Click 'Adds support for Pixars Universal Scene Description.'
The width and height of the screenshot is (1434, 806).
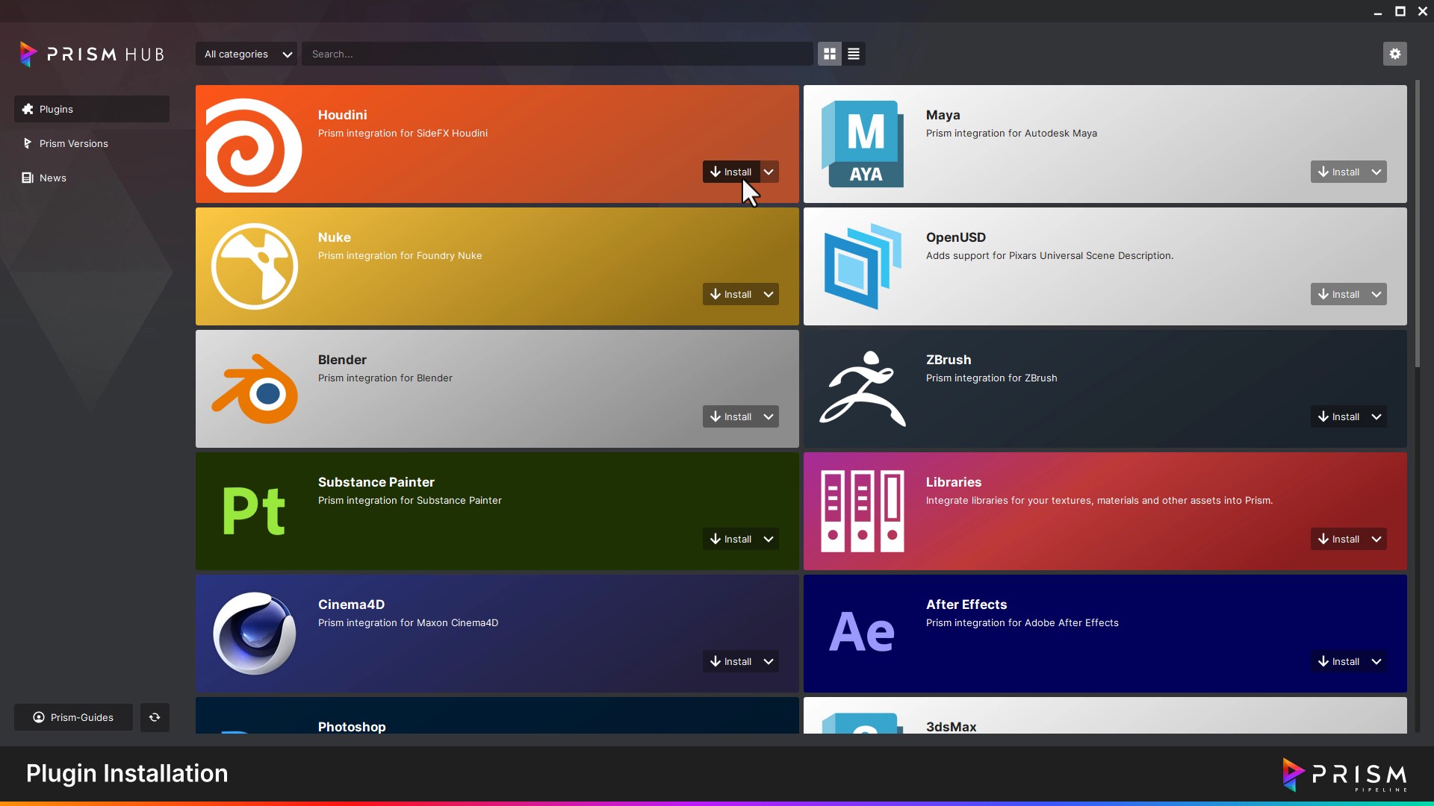point(1049,255)
